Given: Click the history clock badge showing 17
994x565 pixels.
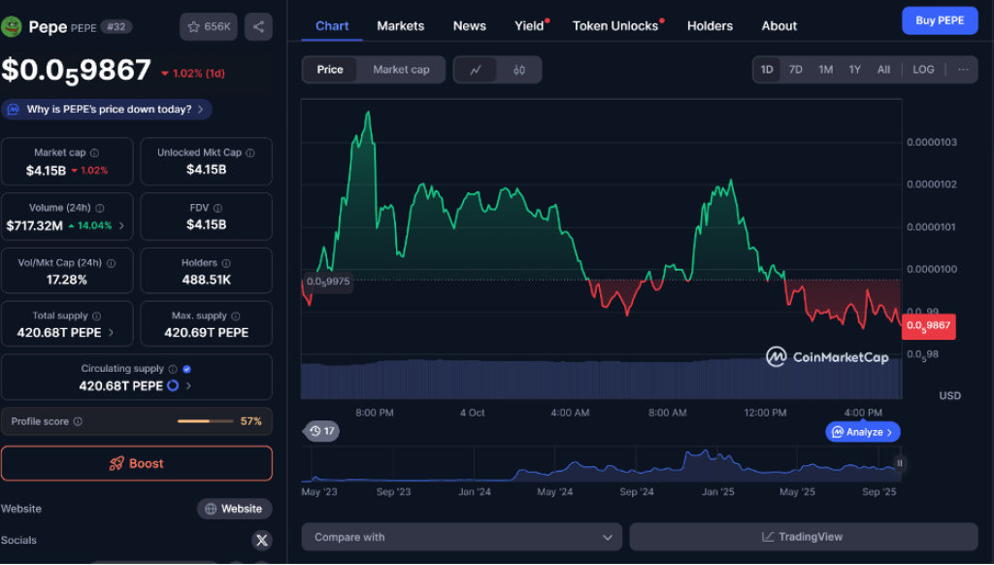Looking at the screenshot, I should coord(321,431).
